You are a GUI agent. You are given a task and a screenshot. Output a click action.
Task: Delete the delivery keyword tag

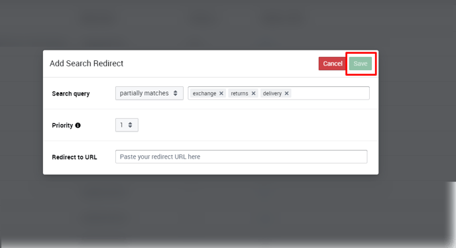286,93
